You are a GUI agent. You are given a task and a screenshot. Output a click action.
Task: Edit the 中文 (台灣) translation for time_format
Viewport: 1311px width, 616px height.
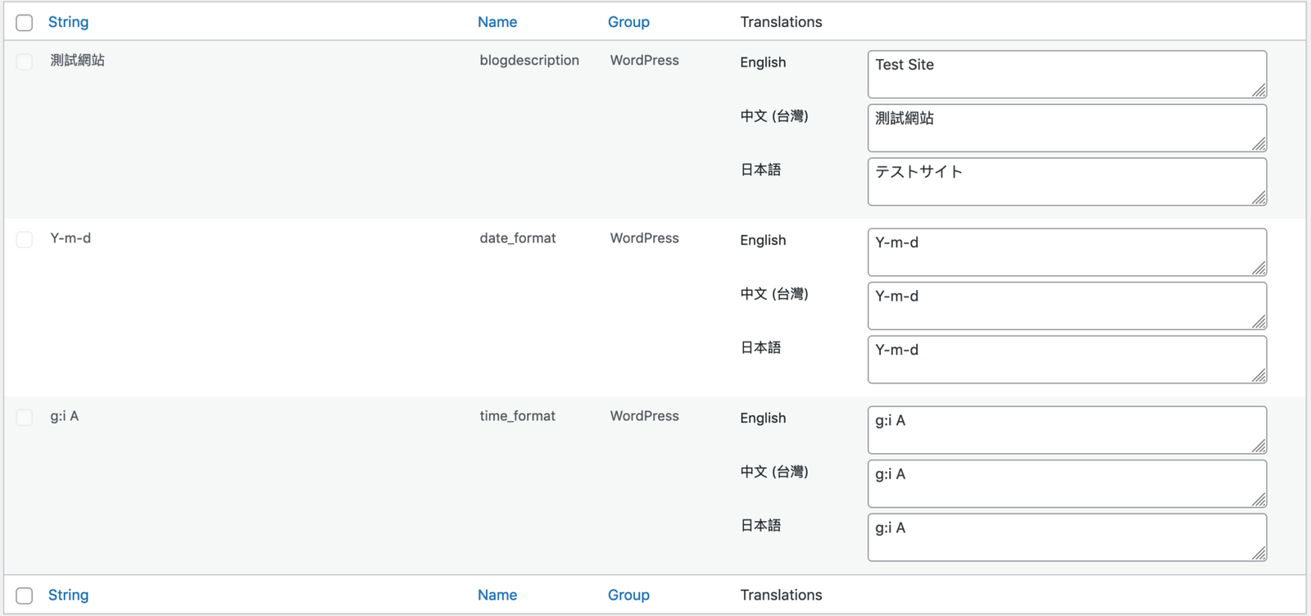pos(1065,483)
